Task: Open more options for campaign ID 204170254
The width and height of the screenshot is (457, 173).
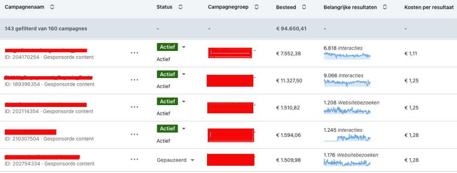Action: [x=135, y=53]
